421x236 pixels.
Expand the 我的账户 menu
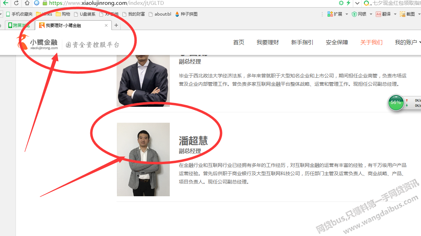tap(408, 43)
